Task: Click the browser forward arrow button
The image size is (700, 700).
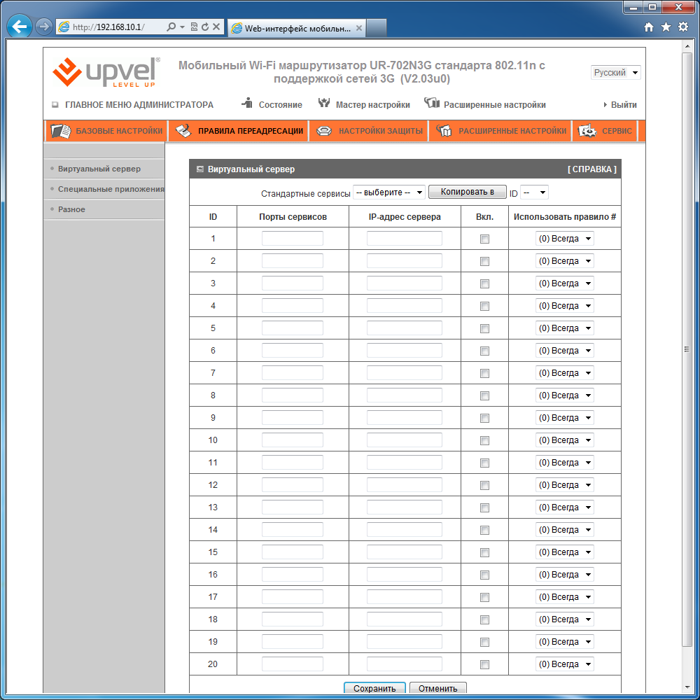Action: pyautogui.click(x=43, y=27)
